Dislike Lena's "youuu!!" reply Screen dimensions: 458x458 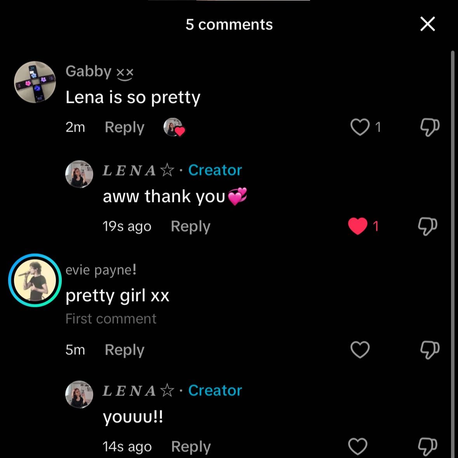[428, 447]
